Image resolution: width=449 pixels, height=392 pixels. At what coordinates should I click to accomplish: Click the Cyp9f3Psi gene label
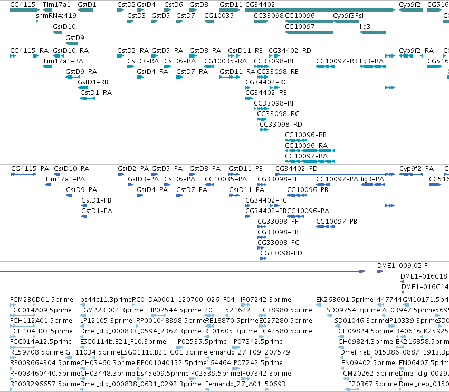click(x=348, y=15)
